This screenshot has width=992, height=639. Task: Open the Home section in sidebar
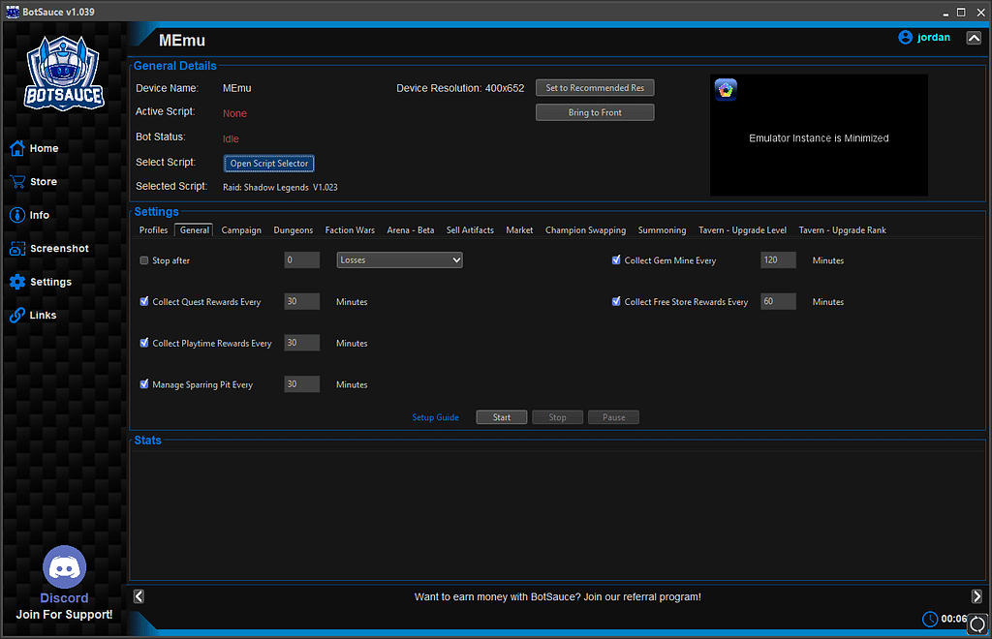click(45, 148)
